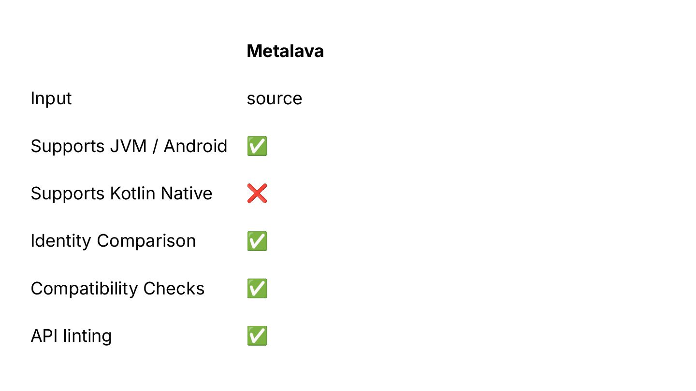The image size is (696, 391).
Task: Select the Identity Comparison label
Action: click(x=114, y=241)
